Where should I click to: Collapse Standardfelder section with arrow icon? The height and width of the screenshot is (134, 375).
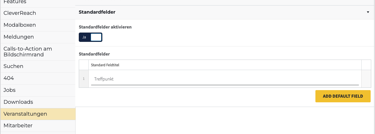coord(368,12)
